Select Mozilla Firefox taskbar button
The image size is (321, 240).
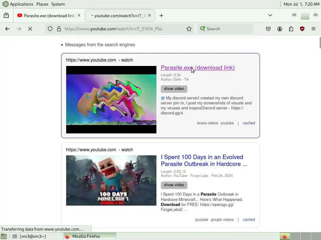click(x=90, y=236)
